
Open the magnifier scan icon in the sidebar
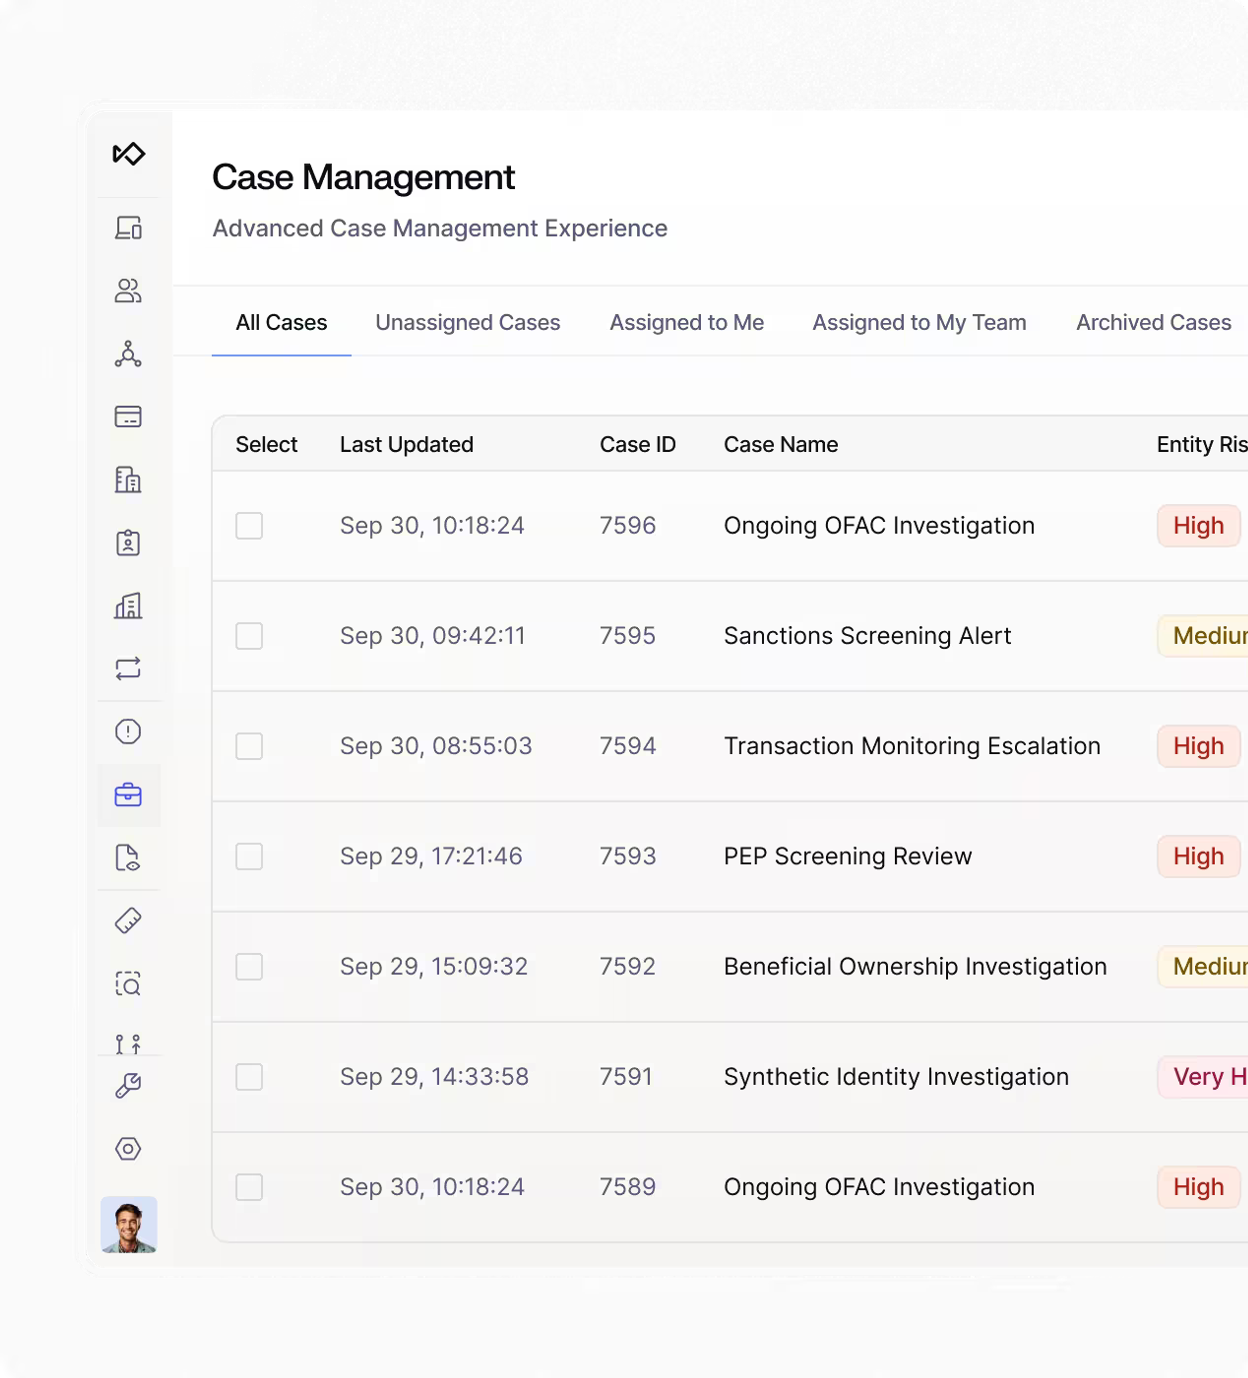click(x=128, y=983)
